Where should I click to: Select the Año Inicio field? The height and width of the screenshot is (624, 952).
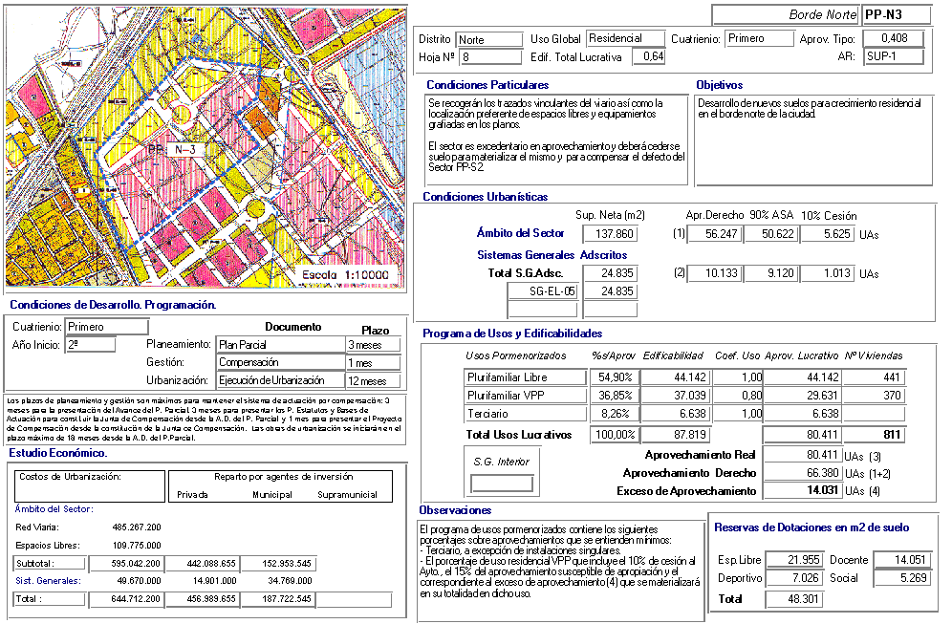(90, 345)
